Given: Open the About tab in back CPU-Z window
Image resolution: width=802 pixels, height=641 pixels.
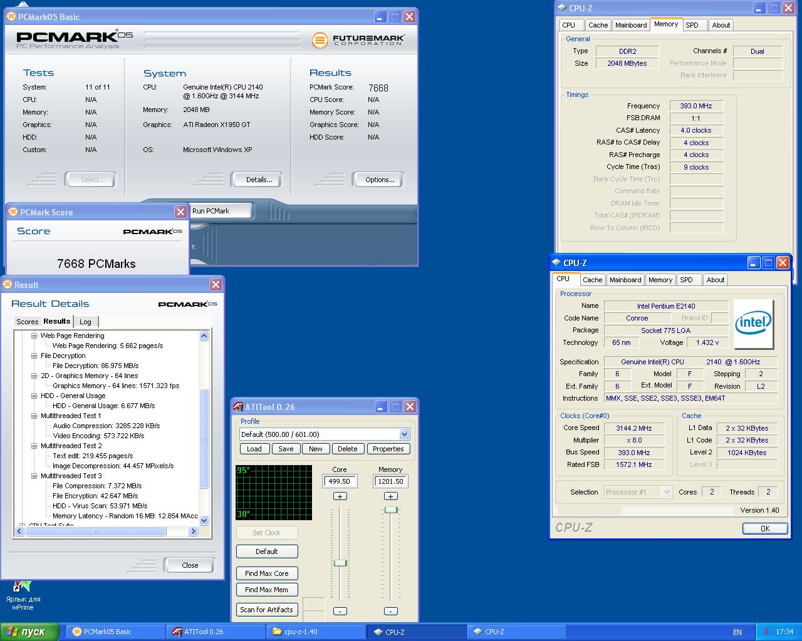Looking at the screenshot, I should (x=721, y=25).
